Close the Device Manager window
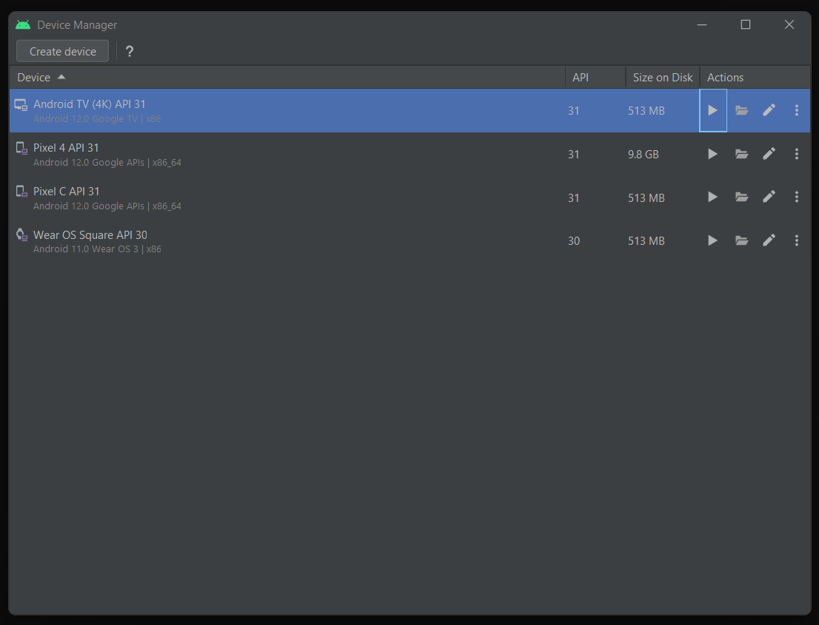 click(x=789, y=24)
